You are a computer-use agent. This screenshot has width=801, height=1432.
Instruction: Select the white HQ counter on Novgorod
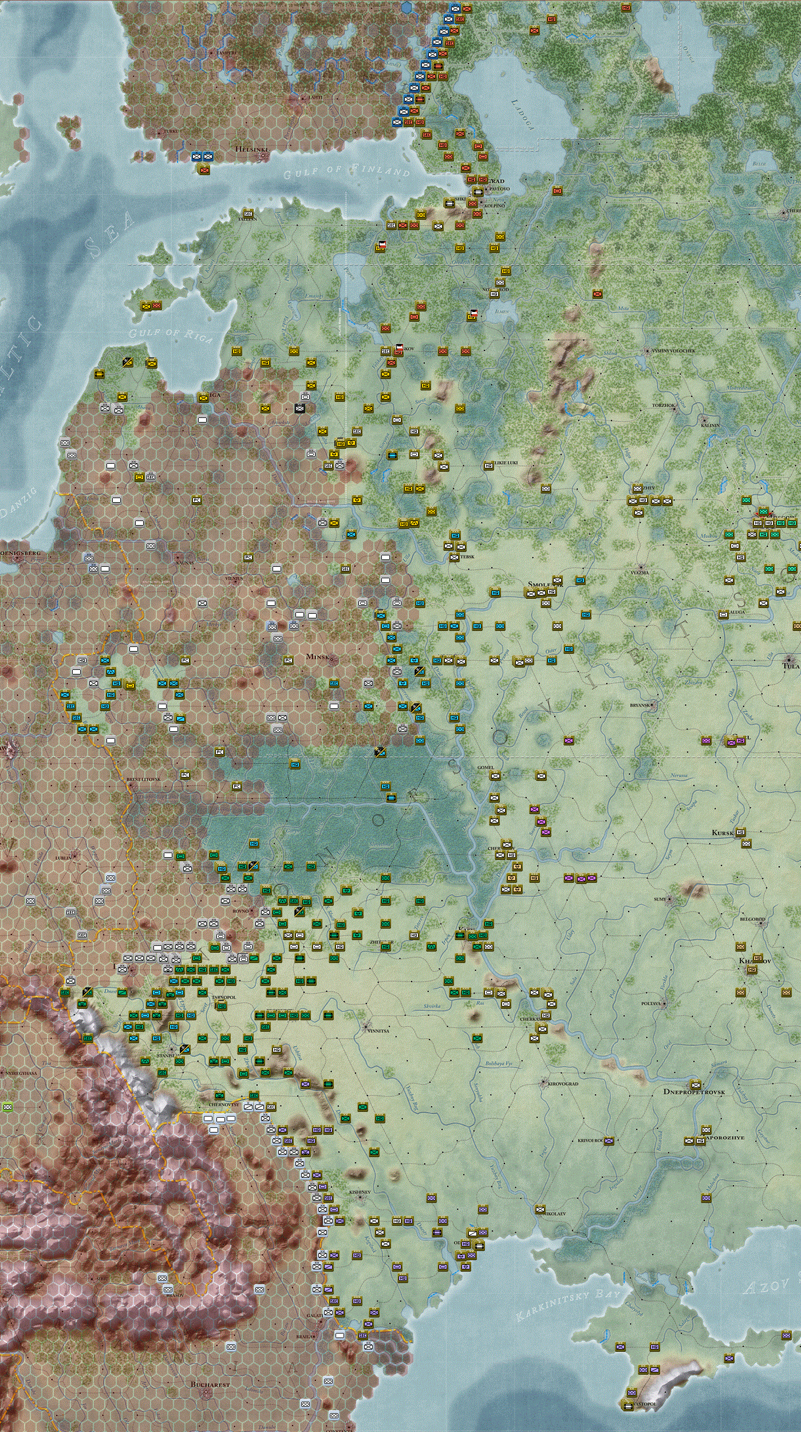coord(494,294)
